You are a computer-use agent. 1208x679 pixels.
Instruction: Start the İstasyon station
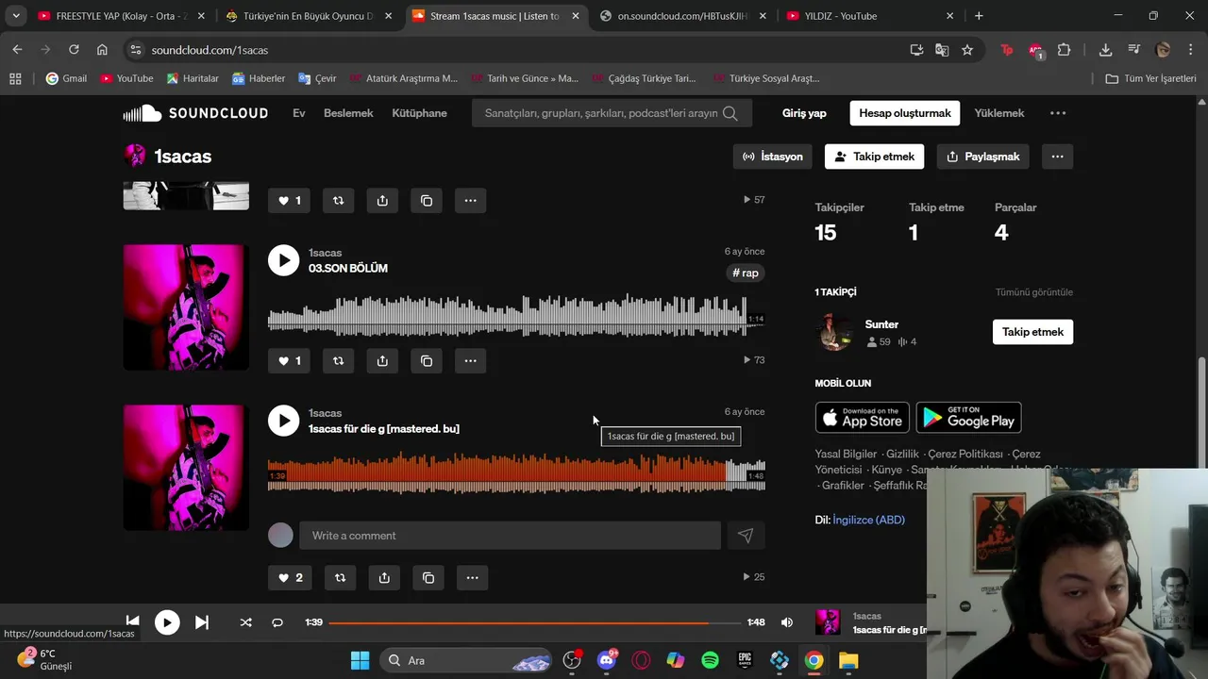pos(773,157)
